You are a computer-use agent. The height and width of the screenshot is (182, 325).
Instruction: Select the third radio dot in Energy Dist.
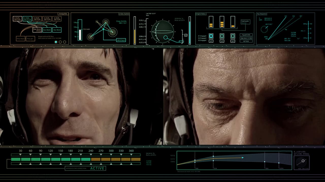(64, 42)
